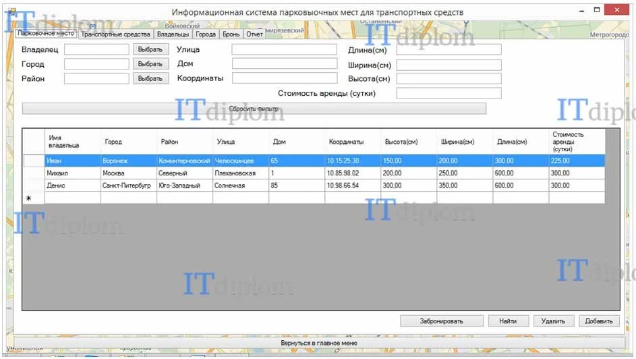
Task: Minimize the parking system window
Action: (581, 11)
